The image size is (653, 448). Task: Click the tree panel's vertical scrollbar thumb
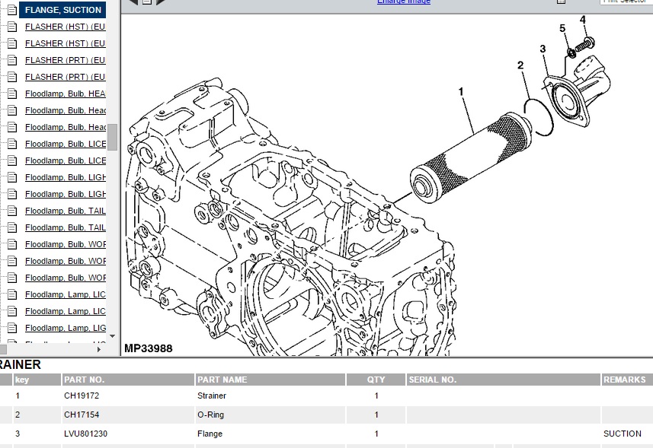coord(113,137)
